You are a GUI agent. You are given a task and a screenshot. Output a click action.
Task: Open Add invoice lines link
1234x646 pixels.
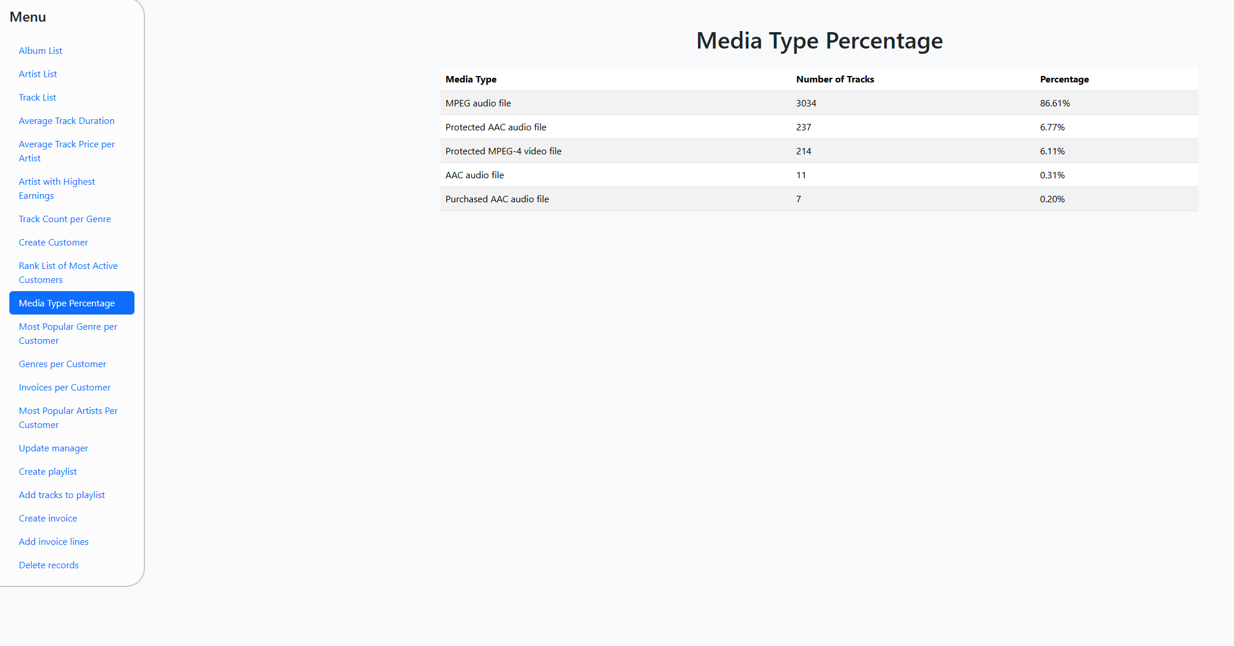(x=54, y=542)
